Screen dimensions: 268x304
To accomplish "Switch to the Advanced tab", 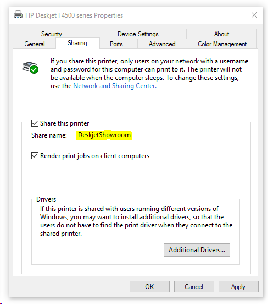I will click(162, 44).
